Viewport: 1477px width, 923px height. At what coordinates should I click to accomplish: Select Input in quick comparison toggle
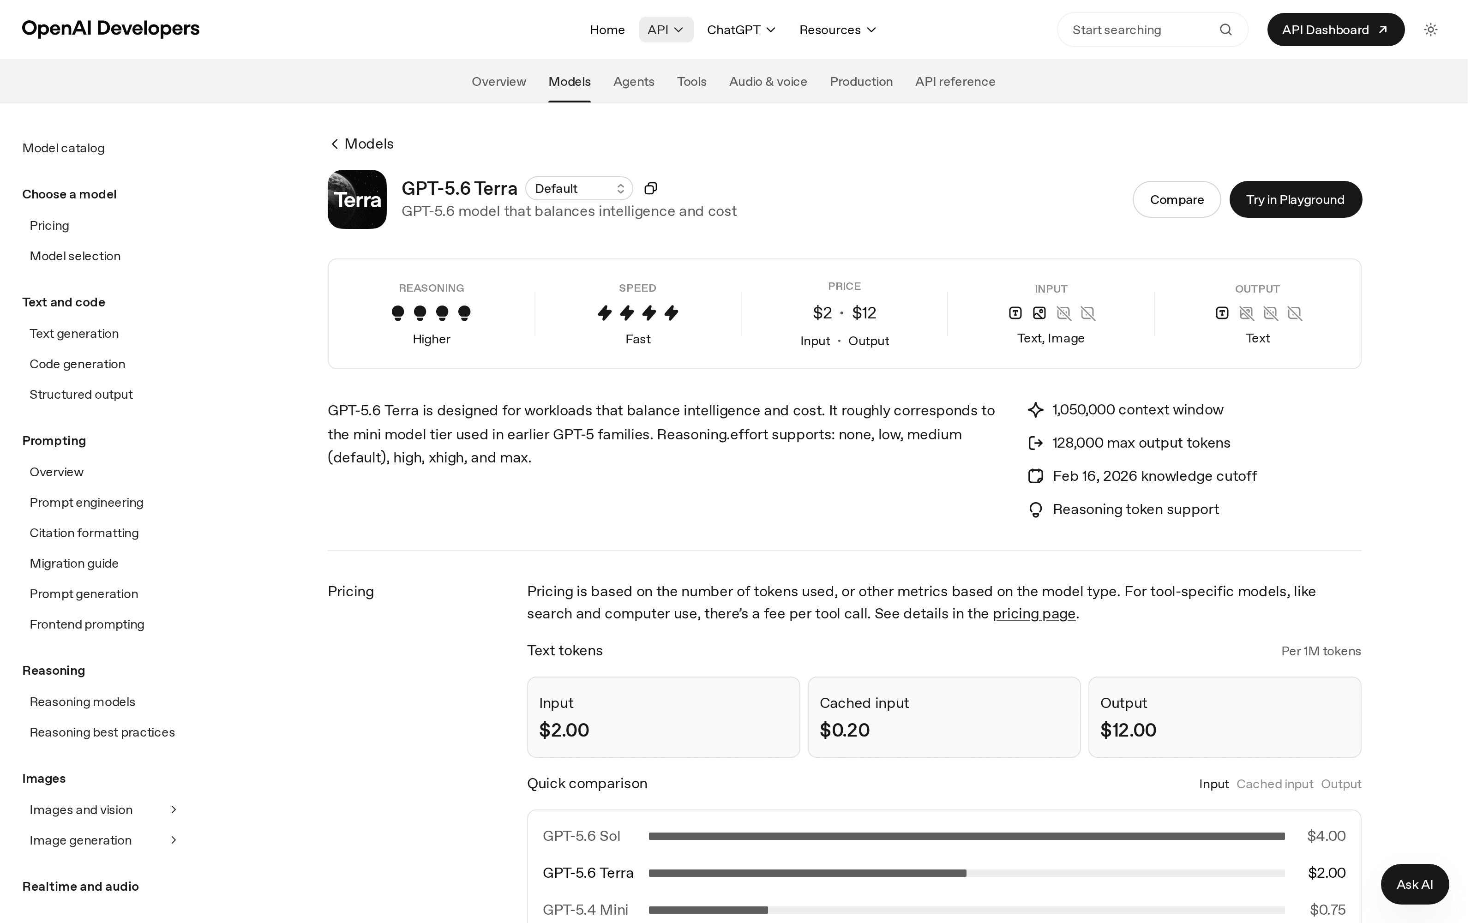[x=1213, y=784]
